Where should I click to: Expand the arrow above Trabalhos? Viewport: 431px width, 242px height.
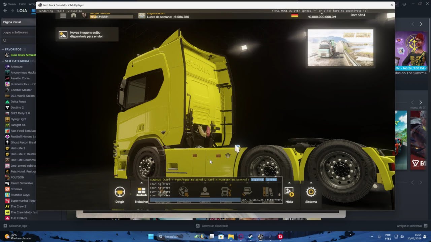coord(141,183)
